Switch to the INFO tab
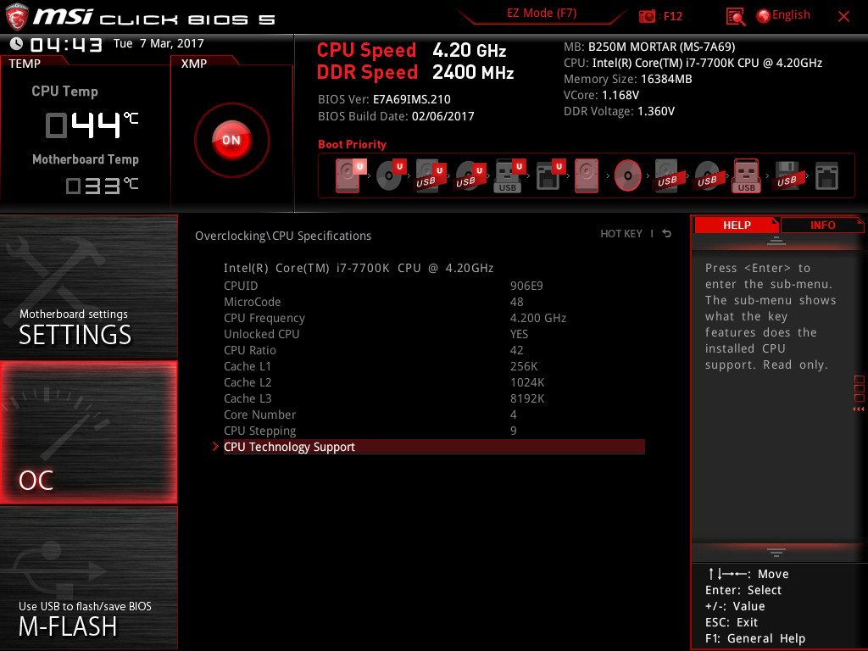Image resolution: width=868 pixels, height=651 pixels. (822, 225)
